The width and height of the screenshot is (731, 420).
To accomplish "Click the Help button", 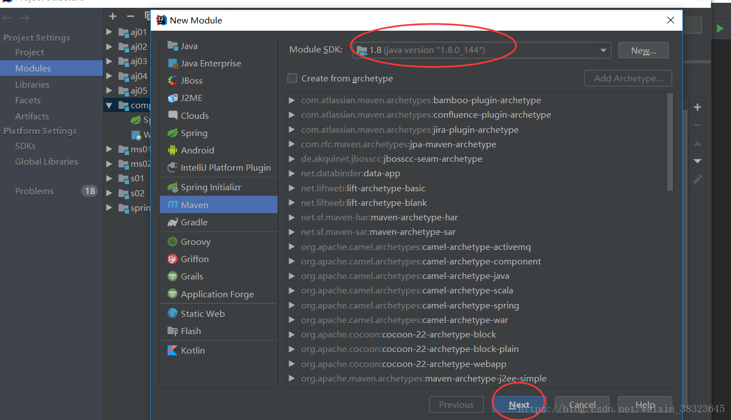I will coord(645,405).
